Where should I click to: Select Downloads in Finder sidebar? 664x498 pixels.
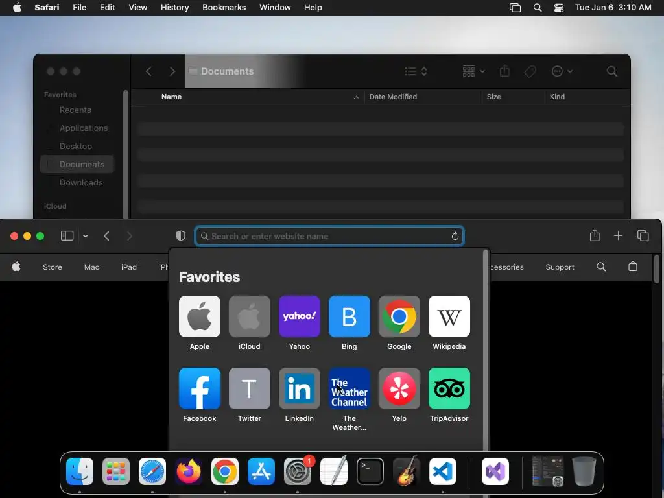(81, 182)
